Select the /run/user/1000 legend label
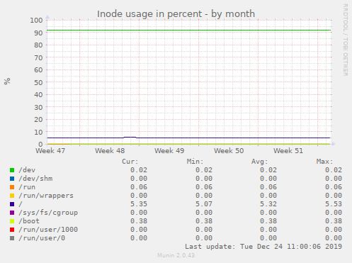The image size is (352, 263). coord(48,230)
